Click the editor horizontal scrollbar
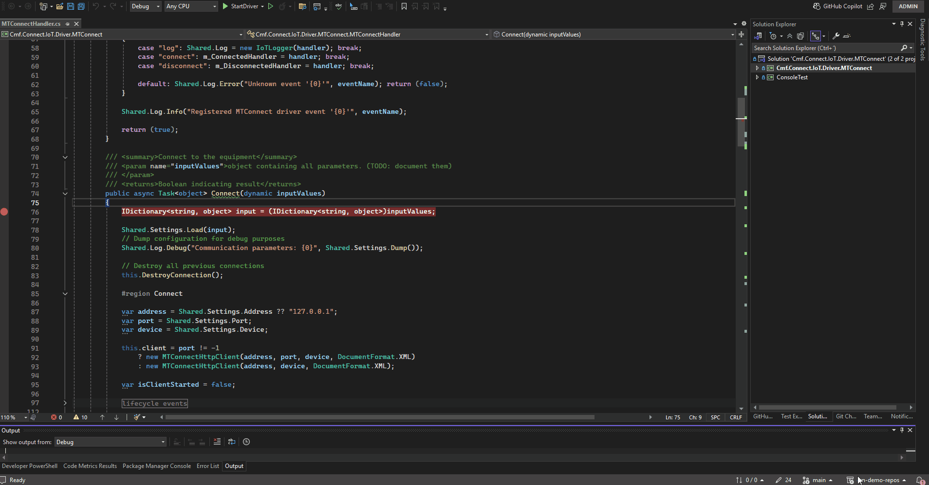 pos(380,417)
